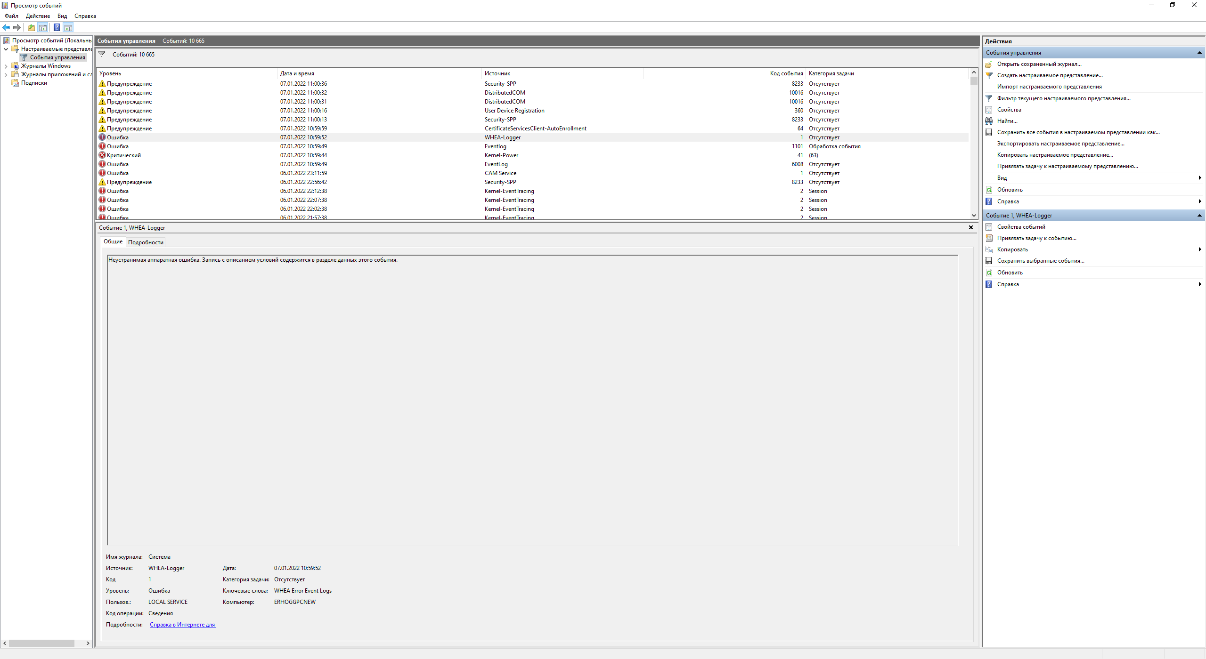
Task: Expand the Журналы приложений и служб node
Action: point(6,75)
